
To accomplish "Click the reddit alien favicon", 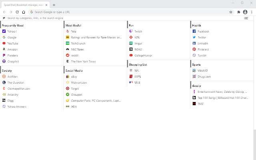I will point(68,55).
